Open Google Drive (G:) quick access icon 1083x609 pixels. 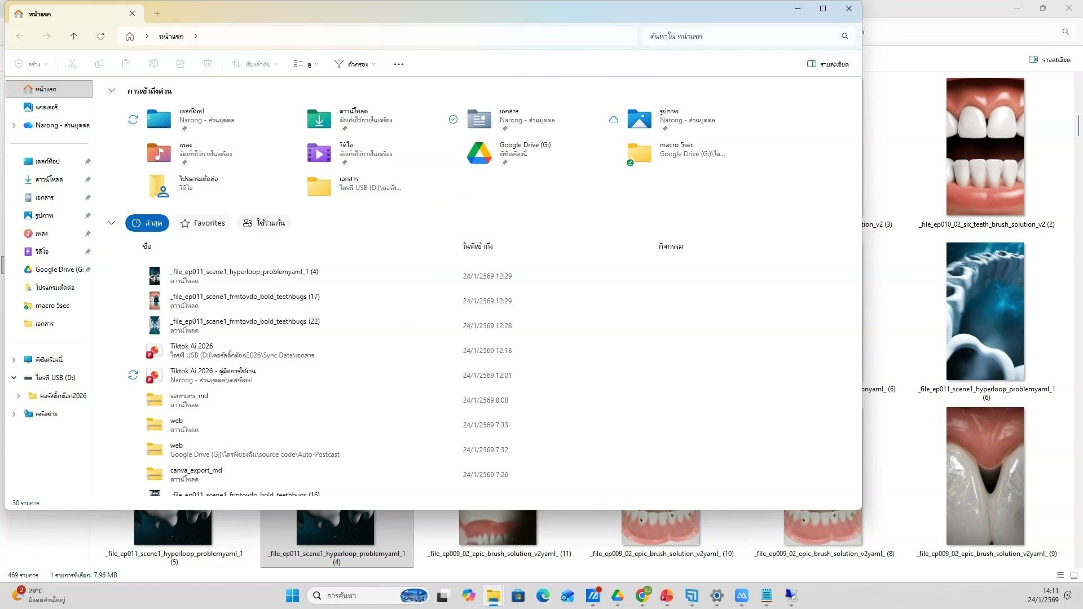click(479, 153)
